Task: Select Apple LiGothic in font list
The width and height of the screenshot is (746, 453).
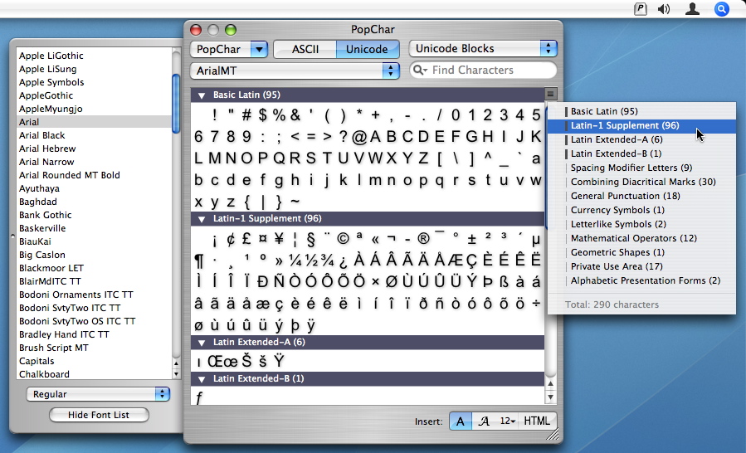Action: pyautogui.click(x=94, y=56)
